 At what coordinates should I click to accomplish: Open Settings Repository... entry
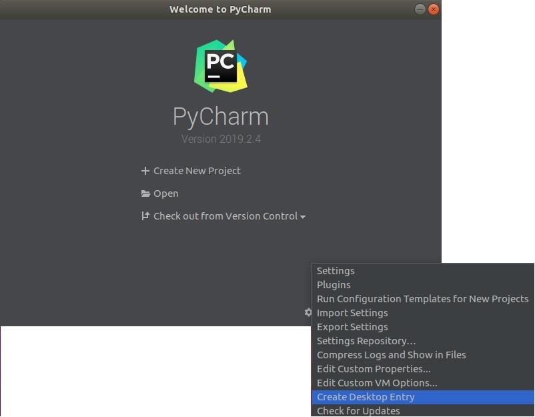[423, 341]
